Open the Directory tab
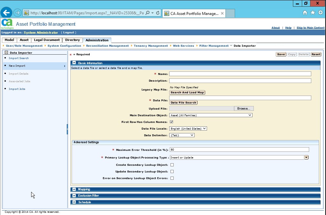Screen dimensions: 326x215 tap(72, 40)
